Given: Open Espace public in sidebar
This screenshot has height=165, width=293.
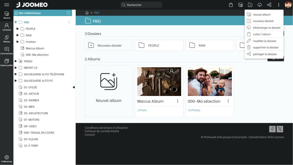Looking at the screenshot, I should [x=7, y=62].
